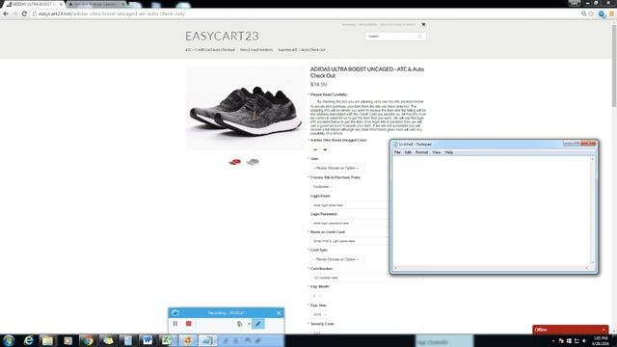Click the Login Email field
This screenshot has height=347, width=617.
(349, 205)
